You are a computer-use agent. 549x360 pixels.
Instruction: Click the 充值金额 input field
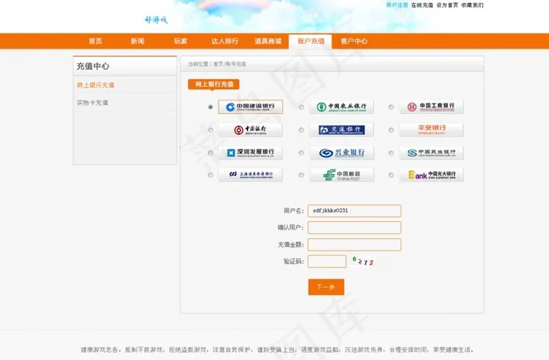pyautogui.click(x=354, y=245)
